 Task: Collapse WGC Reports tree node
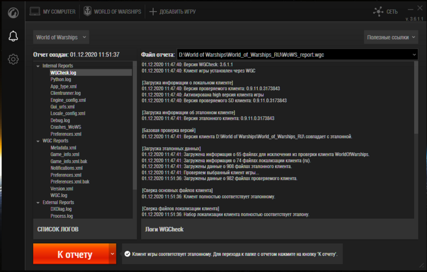pyautogui.click(x=38, y=141)
